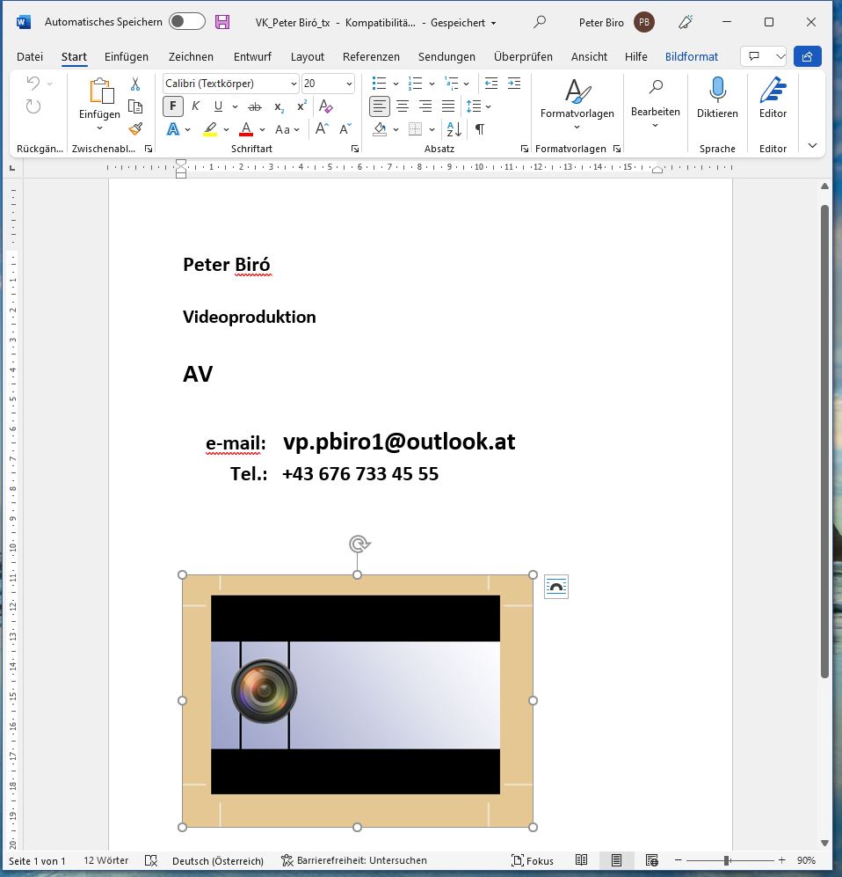Click the zoom slider in status bar
The width and height of the screenshot is (842, 877).
click(x=727, y=860)
